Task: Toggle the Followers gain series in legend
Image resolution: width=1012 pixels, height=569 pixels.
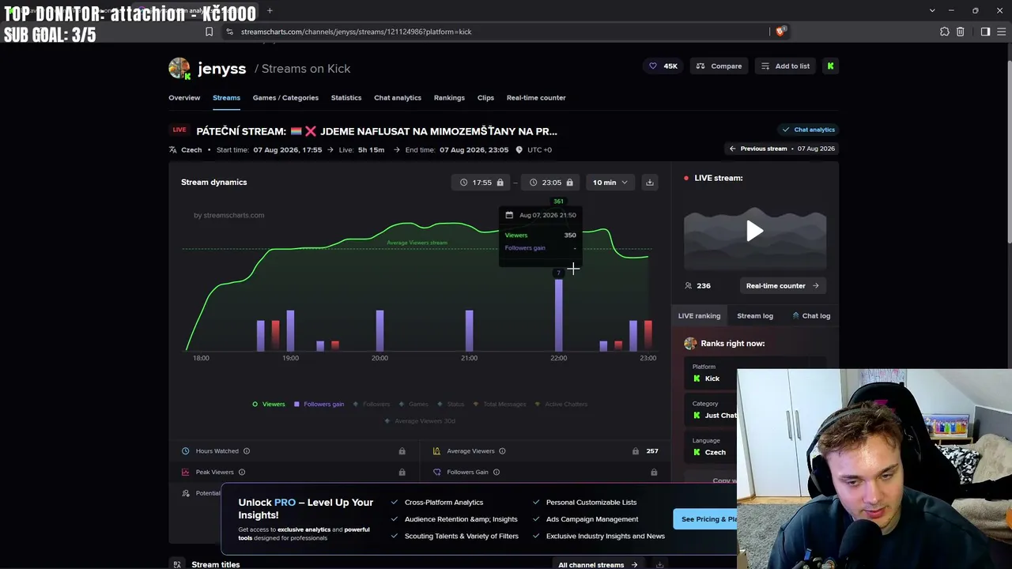Action: point(319,405)
